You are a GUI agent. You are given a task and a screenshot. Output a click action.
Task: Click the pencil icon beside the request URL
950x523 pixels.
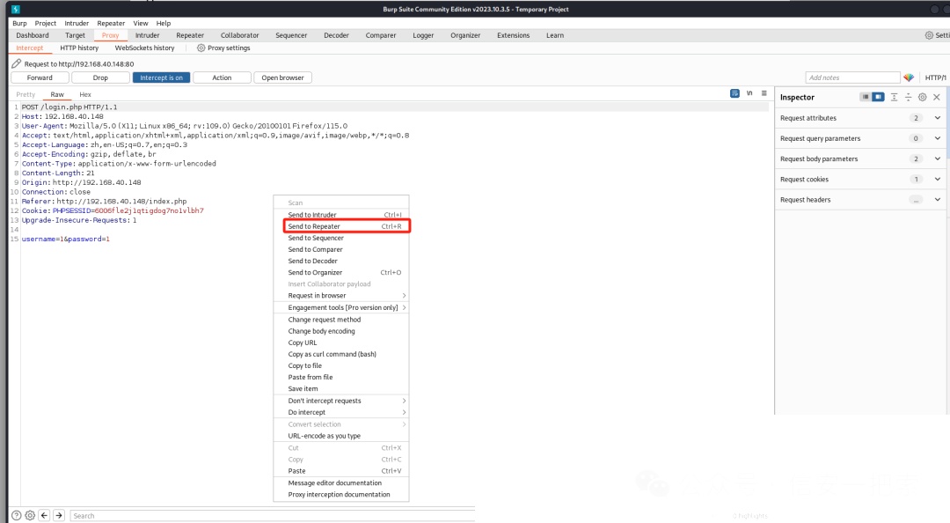click(17, 63)
